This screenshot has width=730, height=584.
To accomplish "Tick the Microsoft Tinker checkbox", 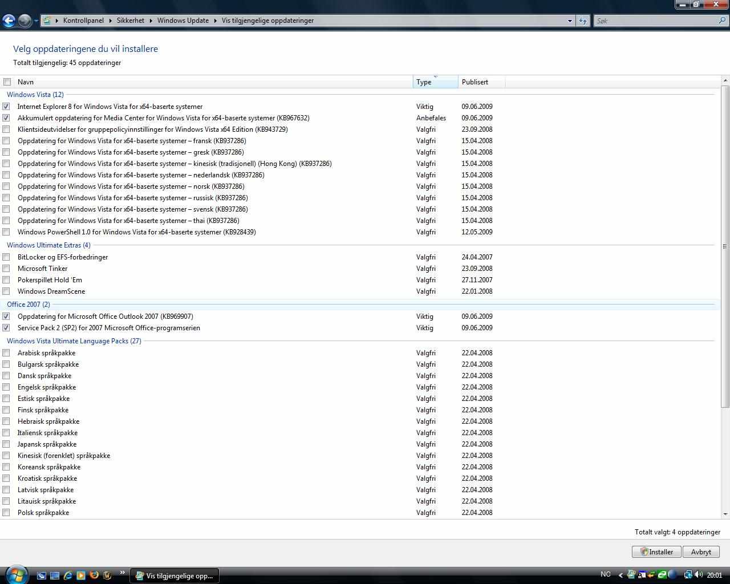I will [6, 269].
